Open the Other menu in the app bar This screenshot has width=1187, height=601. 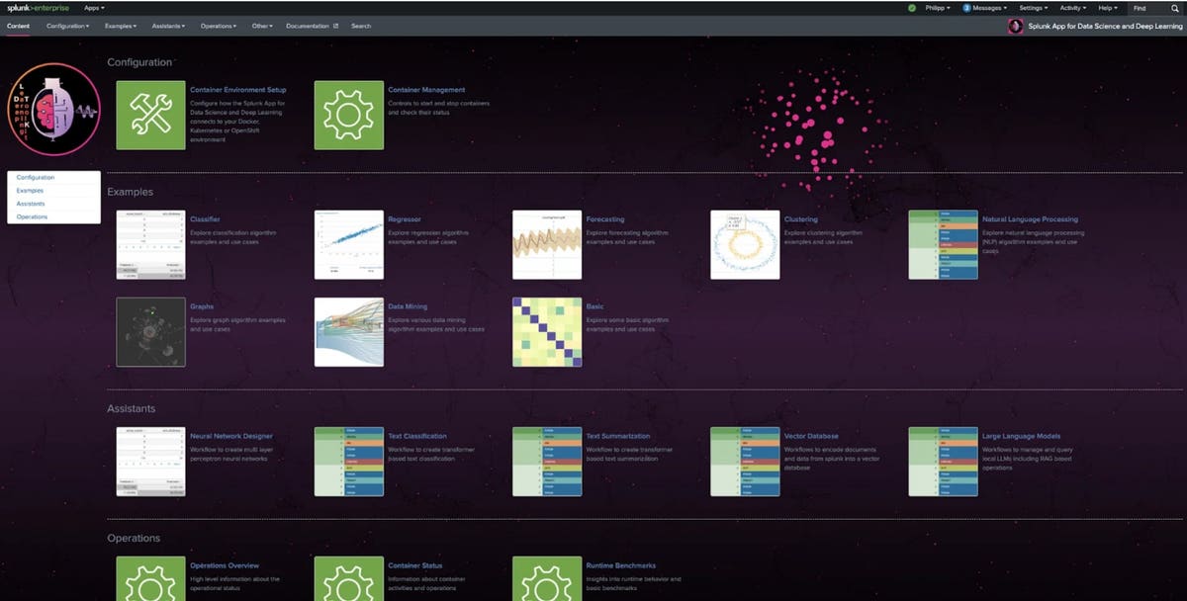261,26
